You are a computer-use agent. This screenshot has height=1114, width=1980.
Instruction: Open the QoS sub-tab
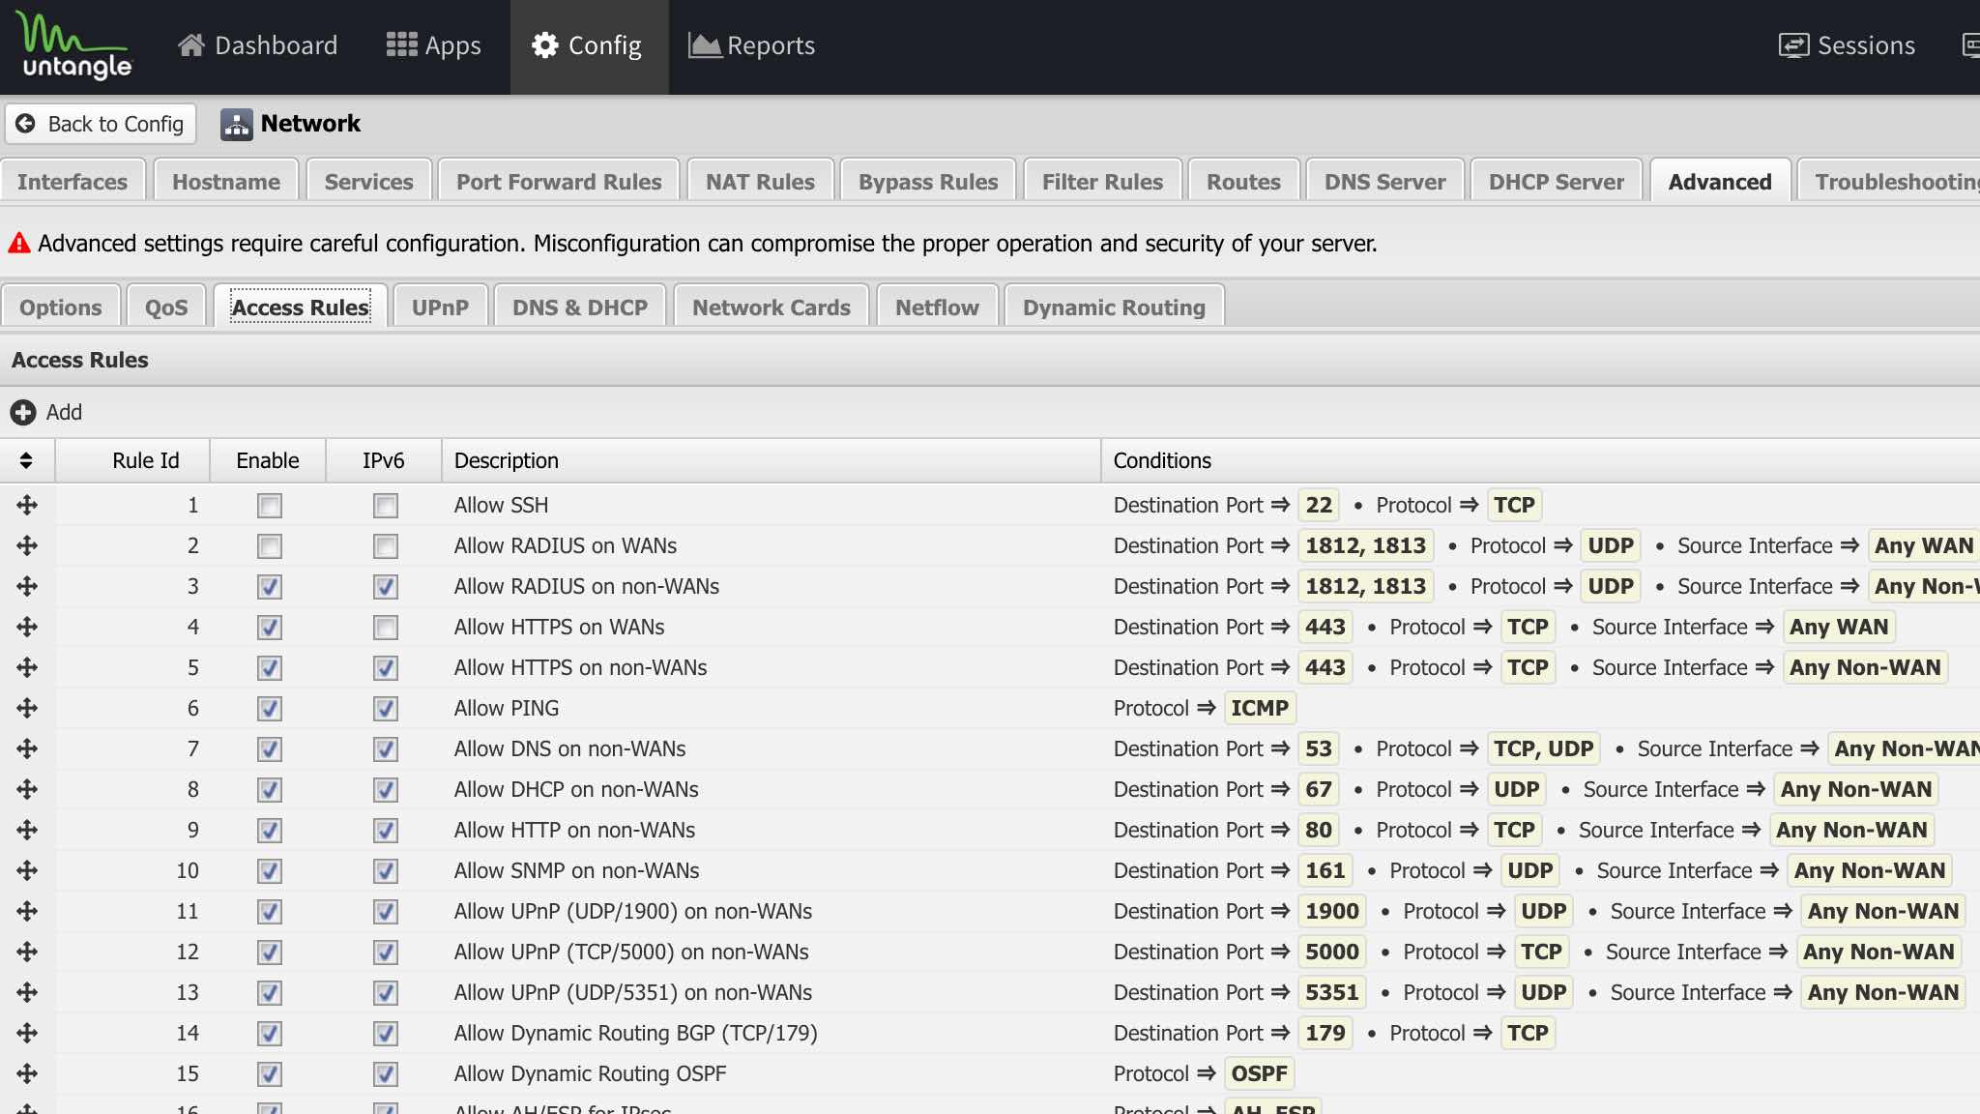(x=165, y=308)
